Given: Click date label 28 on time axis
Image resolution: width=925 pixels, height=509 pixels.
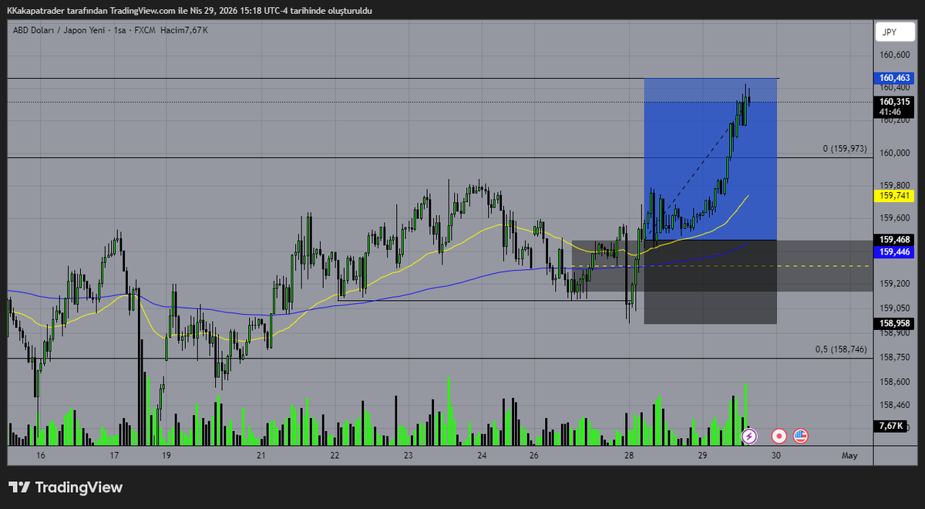Looking at the screenshot, I should [629, 456].
